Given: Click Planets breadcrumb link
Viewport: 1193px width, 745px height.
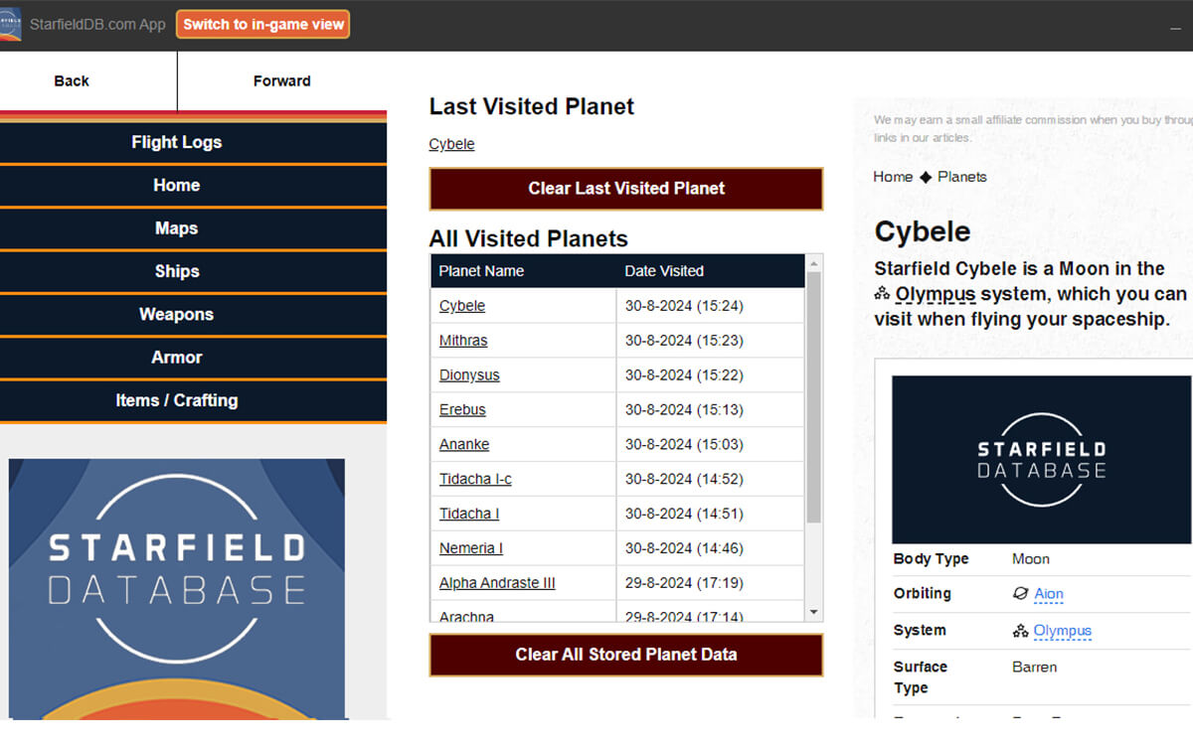Looking at the screenshot, I should pyautogui.click(x=962, y=177).
